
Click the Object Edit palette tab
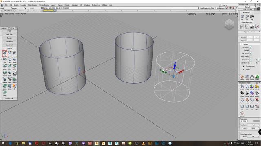pos(9,45)
